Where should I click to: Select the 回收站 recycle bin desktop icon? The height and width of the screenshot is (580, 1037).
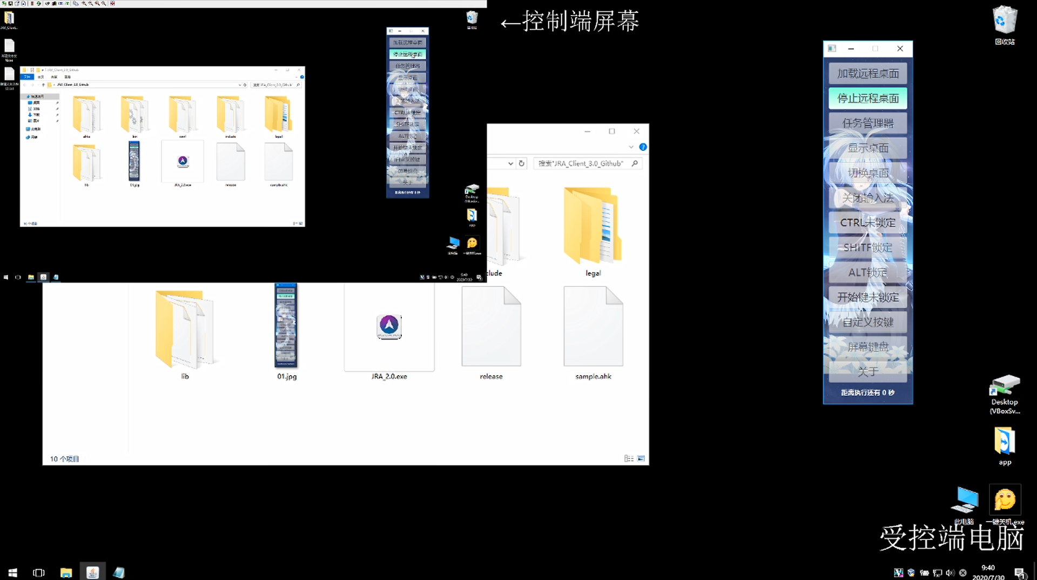pos(1005,25)
